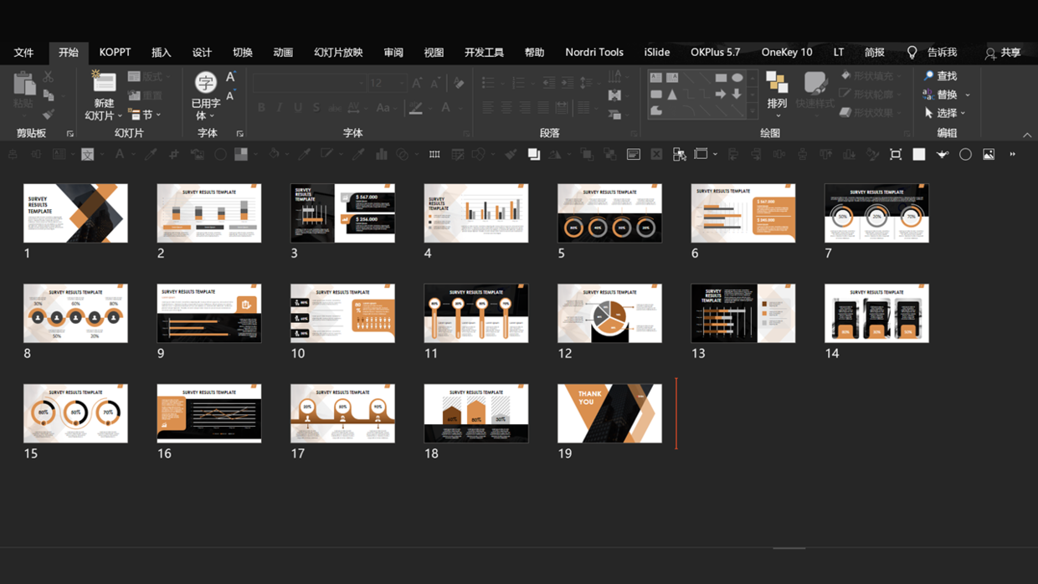Click the fit-to-frame bracket icon in quick toolbar
This screenshot has width=1038, height=584.
coord(896,155)
